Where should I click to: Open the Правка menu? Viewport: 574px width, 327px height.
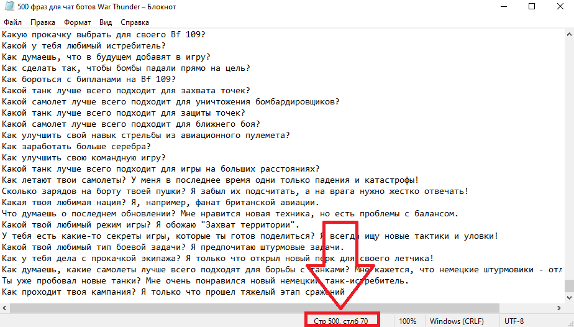point(43,22)
